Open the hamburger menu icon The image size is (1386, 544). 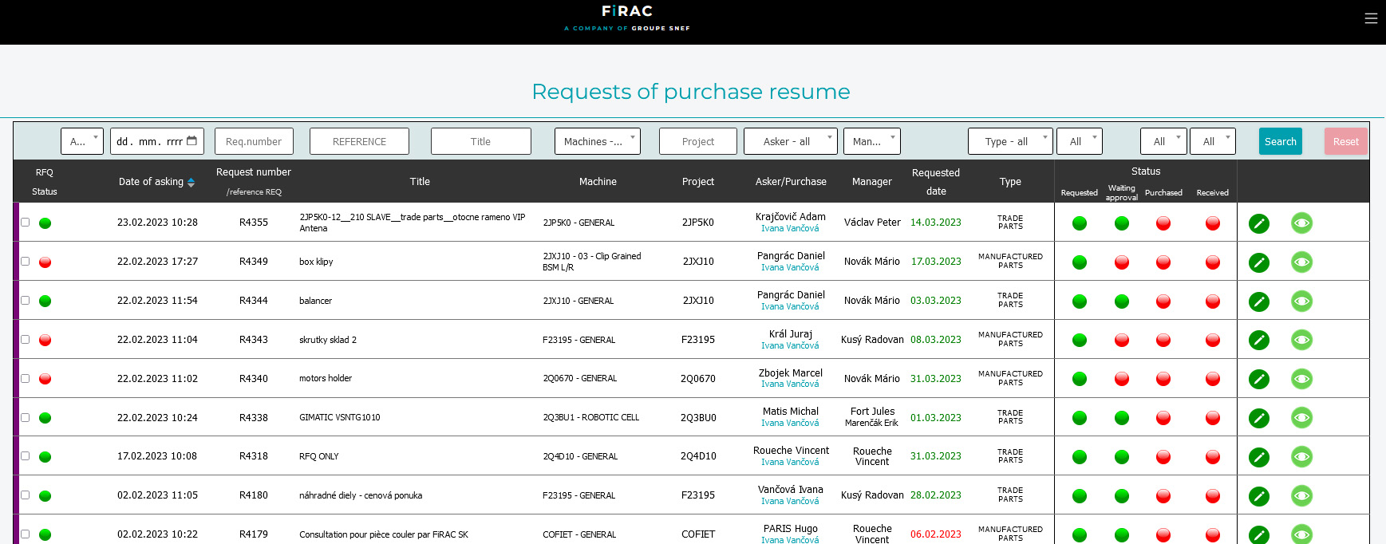click(1371, 18)
